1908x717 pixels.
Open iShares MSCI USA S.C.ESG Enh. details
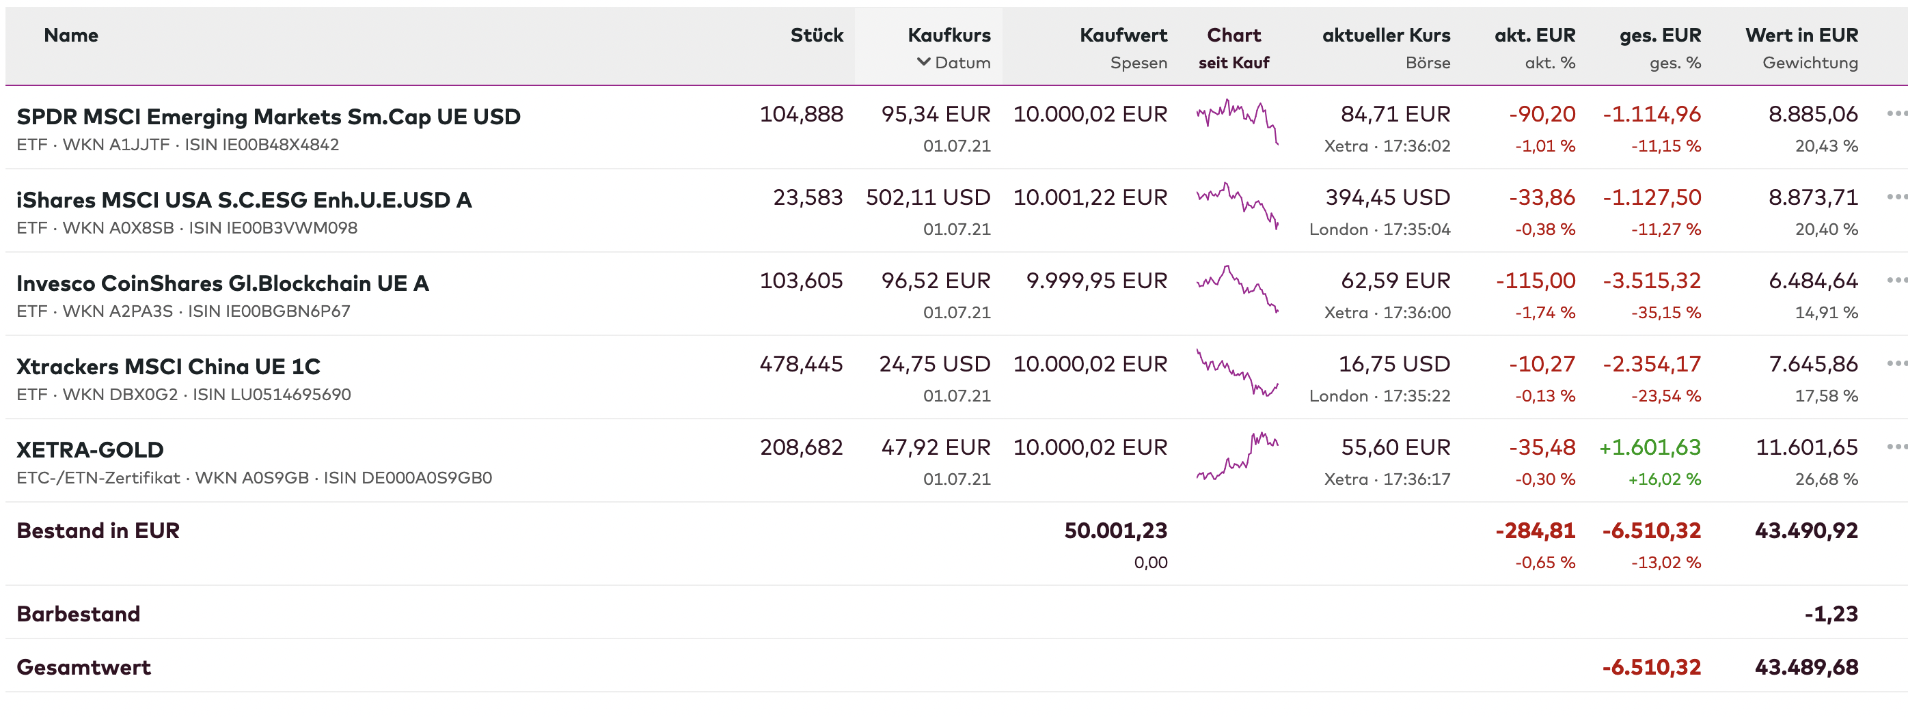[x=244, y=200]
